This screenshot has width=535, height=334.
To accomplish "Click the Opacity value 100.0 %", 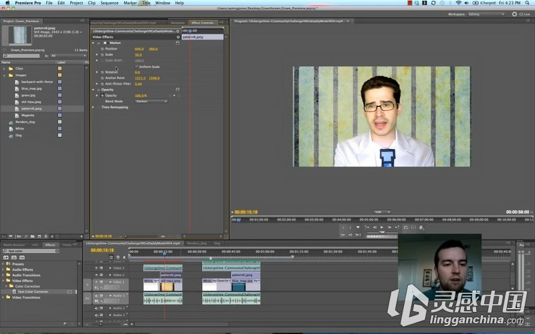I will [x=140, y=96].
